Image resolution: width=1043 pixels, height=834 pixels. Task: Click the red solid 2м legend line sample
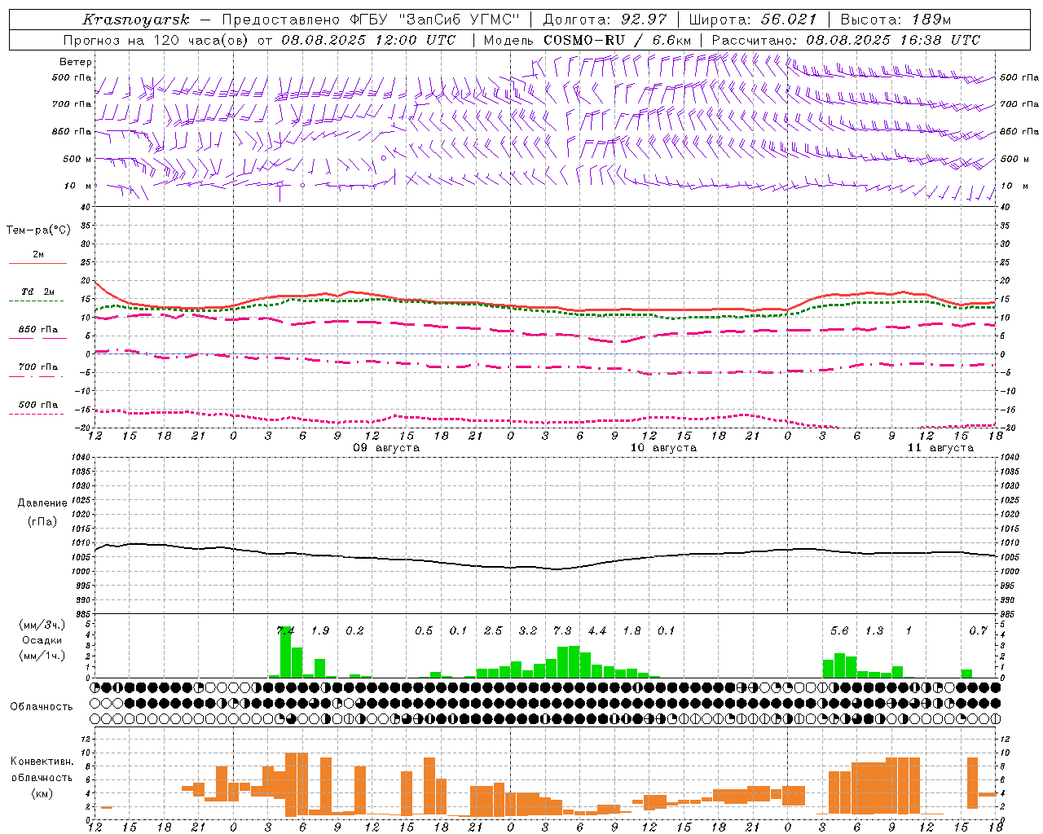pos(37,263)
